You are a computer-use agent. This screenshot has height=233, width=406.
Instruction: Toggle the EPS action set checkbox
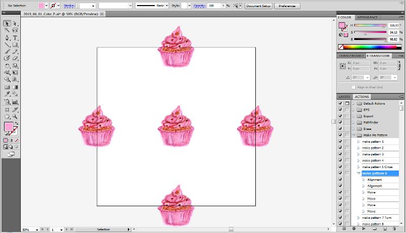click(340, 110)
